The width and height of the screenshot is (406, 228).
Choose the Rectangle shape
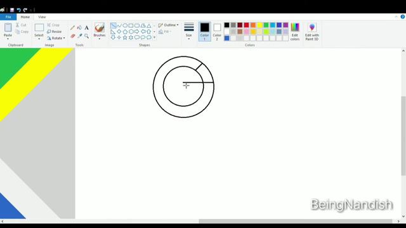tap(131, 25)
